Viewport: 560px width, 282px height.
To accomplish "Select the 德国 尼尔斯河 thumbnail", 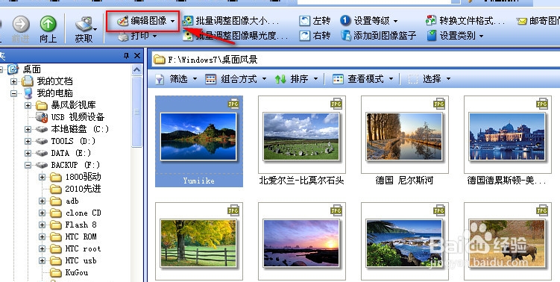I will [404, 137].
